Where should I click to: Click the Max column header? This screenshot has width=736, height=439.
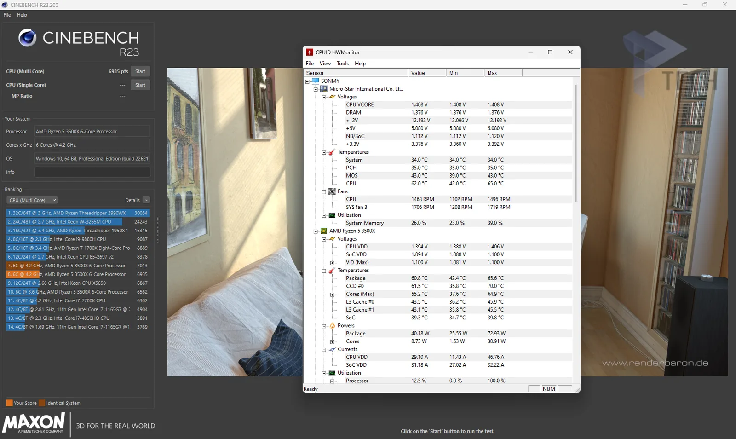[x=503, y=73]
